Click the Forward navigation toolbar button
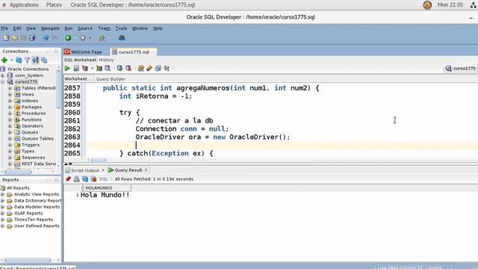This screenshot has height=269, width=478. [x=83, y=38]
